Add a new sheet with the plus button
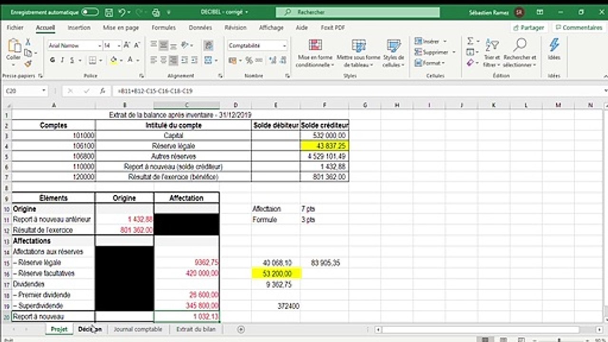The height and width of the screenshot is (342, 608). 241,329
